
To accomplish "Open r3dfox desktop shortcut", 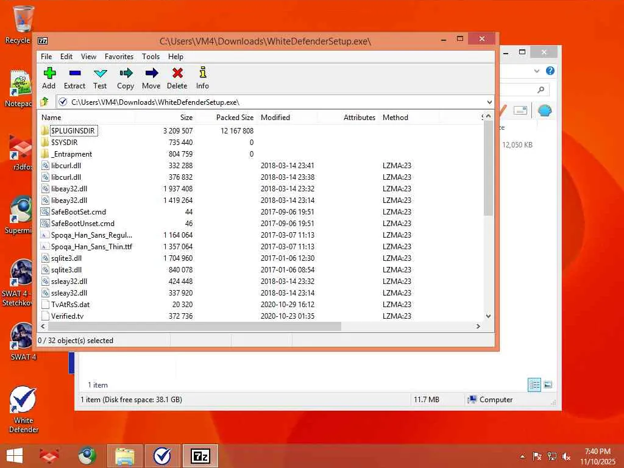I will tap(20, 153).
